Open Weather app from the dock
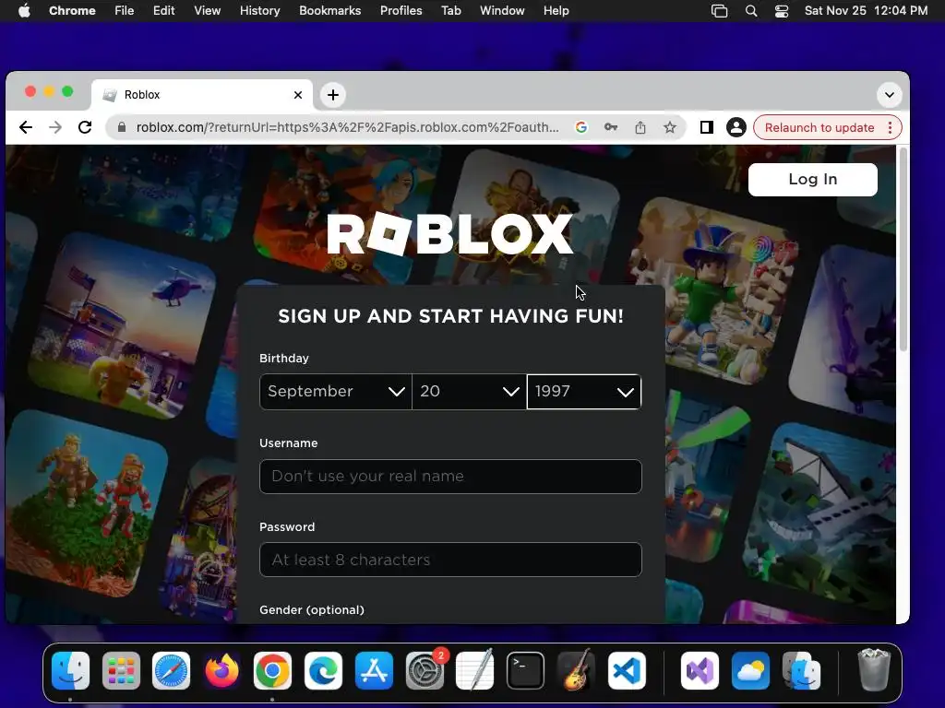 (x=750, y=671)
